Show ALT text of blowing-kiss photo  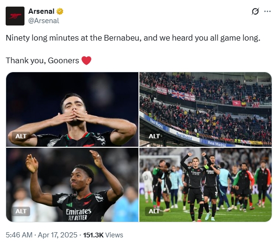(21, 136)
